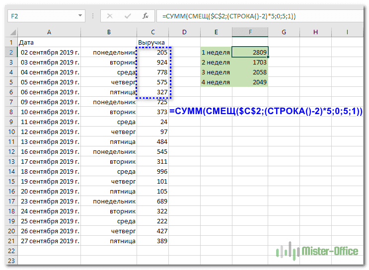
Task: Select cell with '1 неделя' label
Action: click(216, 52)
